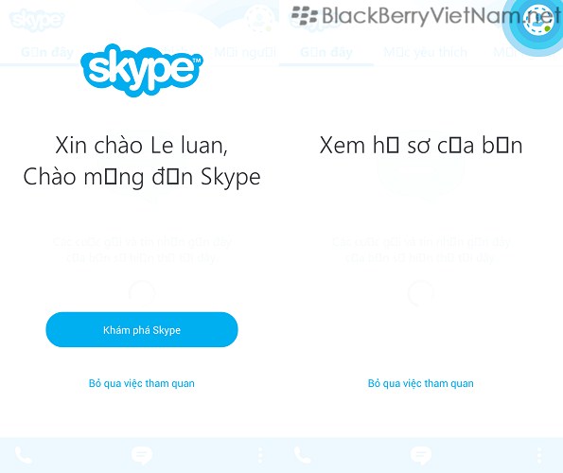This screenshot has height=473, width=563.
Task: Tap the Khám phá Skype button
Action: 142,329
